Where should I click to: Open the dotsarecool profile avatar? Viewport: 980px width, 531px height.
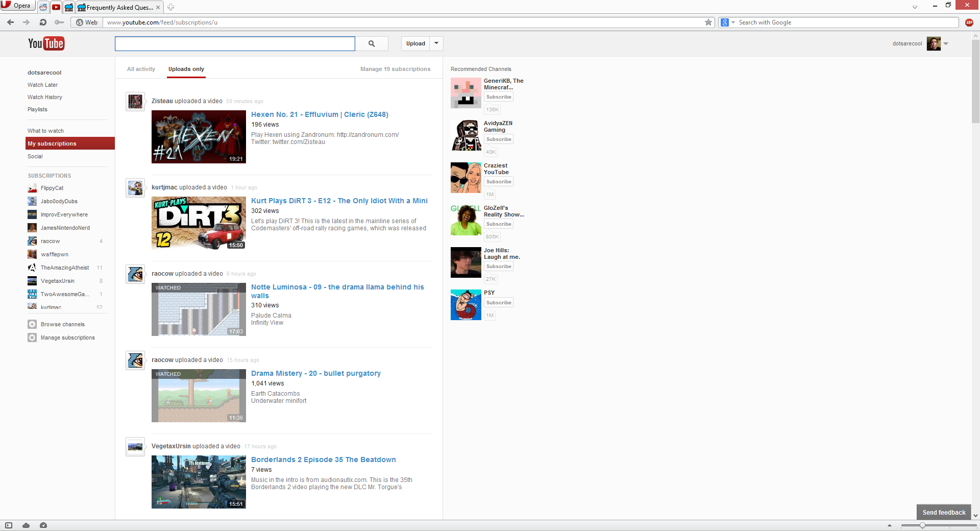point(934,43)
